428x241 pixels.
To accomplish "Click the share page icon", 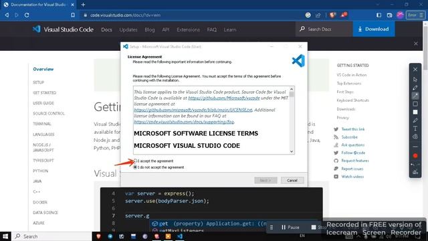I will 318,15.
